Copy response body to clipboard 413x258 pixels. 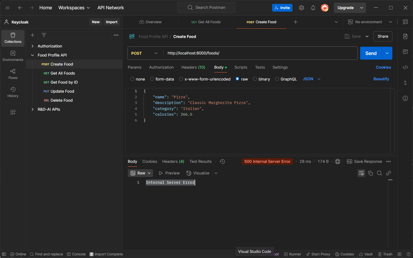click(370, 173)
